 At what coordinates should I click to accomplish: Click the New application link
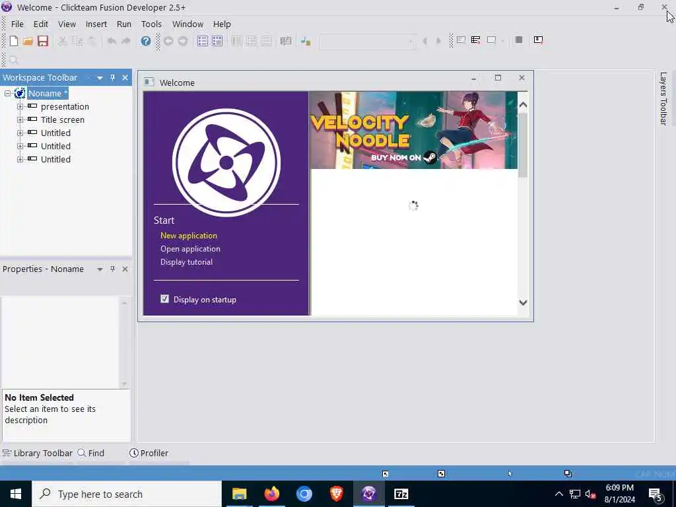click(189, 236)
